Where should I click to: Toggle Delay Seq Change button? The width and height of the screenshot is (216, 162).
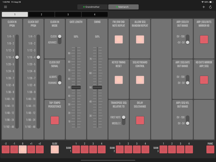[140, 120]
